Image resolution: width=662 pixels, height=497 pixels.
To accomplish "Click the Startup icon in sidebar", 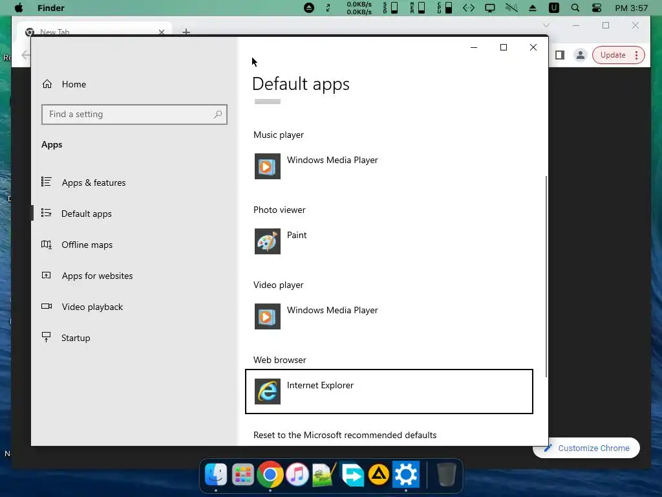I will coord(47,337).
